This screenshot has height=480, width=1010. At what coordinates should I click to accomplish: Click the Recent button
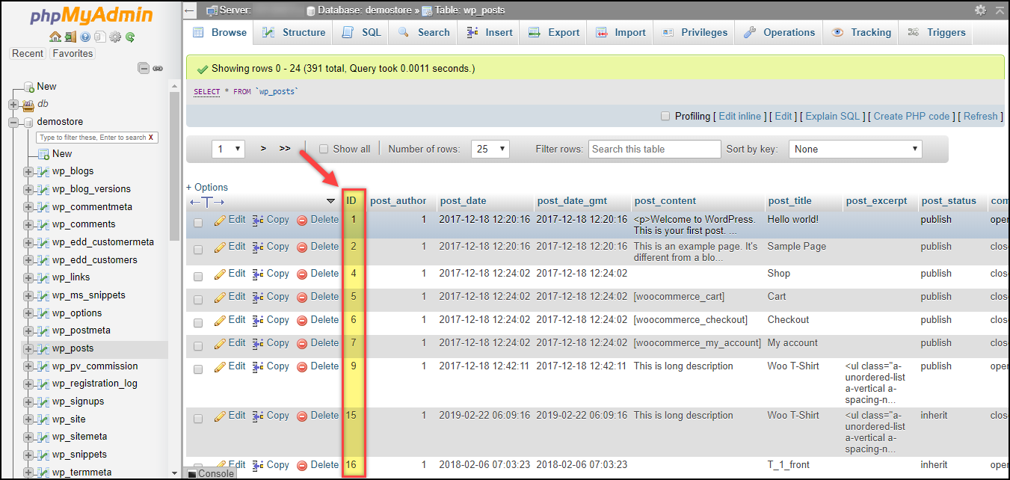click(28, 53)
